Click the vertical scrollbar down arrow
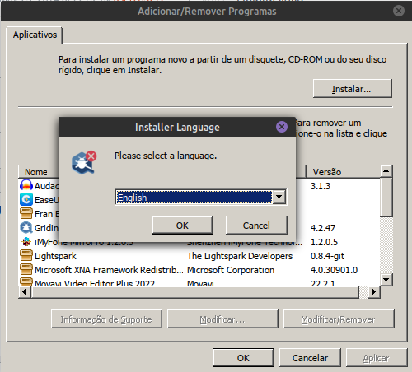The width and height of the screenshot is (412, 372). (386, 280)
